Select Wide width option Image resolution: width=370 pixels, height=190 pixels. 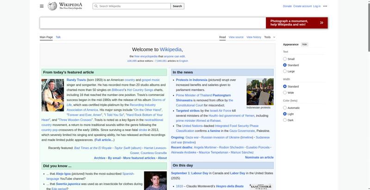pyautogui.click(x=285, y=92)
